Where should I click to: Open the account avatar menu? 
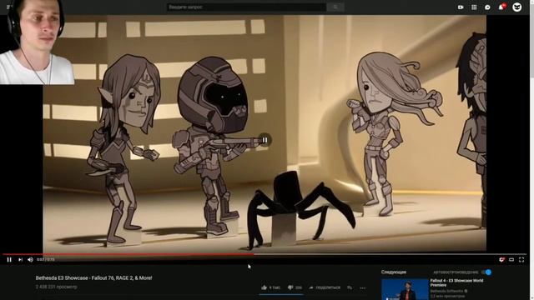(517, 7)
